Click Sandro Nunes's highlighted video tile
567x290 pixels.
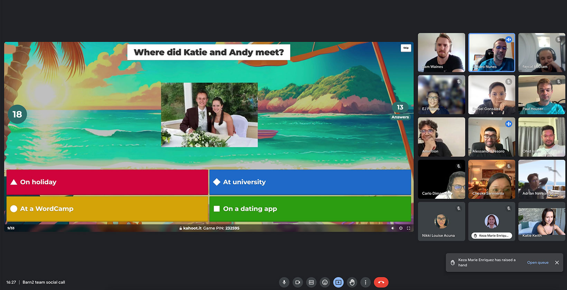[x=491, y=52]
